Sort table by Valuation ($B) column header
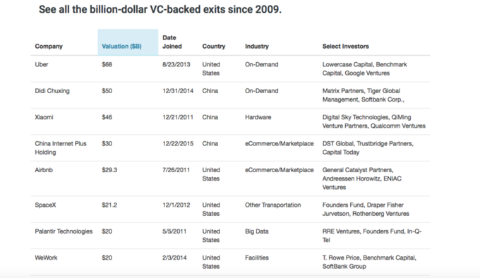This screenshot has width=480, height=278. tap(121, 46)
